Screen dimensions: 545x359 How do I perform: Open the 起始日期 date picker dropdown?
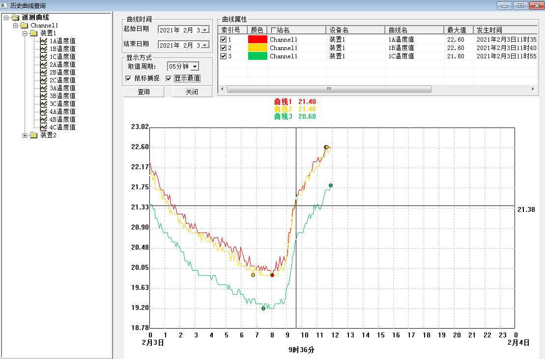205,30
